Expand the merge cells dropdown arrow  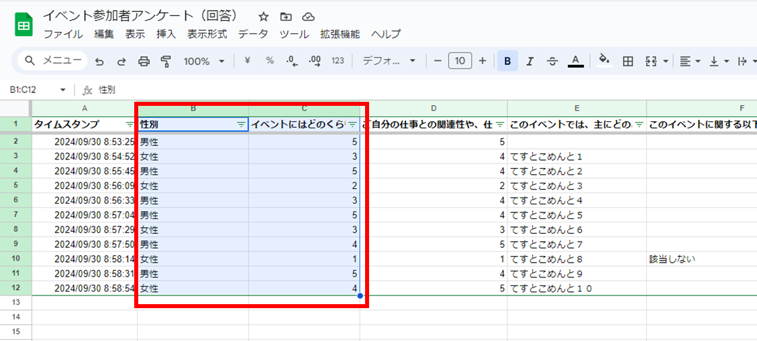[666, 61]
